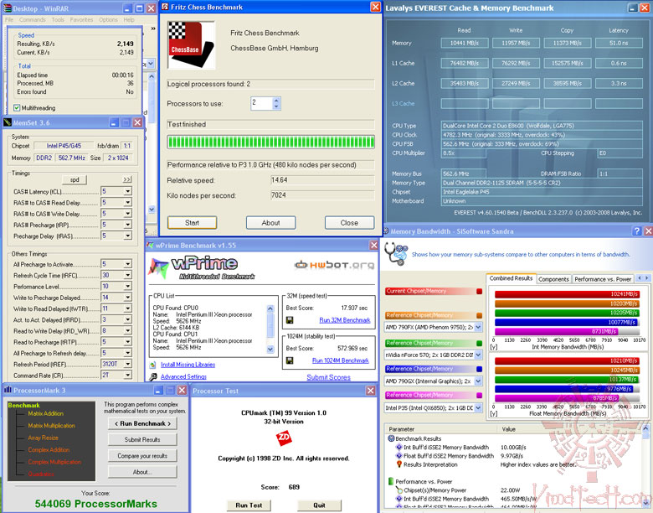The image size is (653, 513).
Task: Open the nVidia nForce 570 reference dropdown
Action: tap(478, 355)
